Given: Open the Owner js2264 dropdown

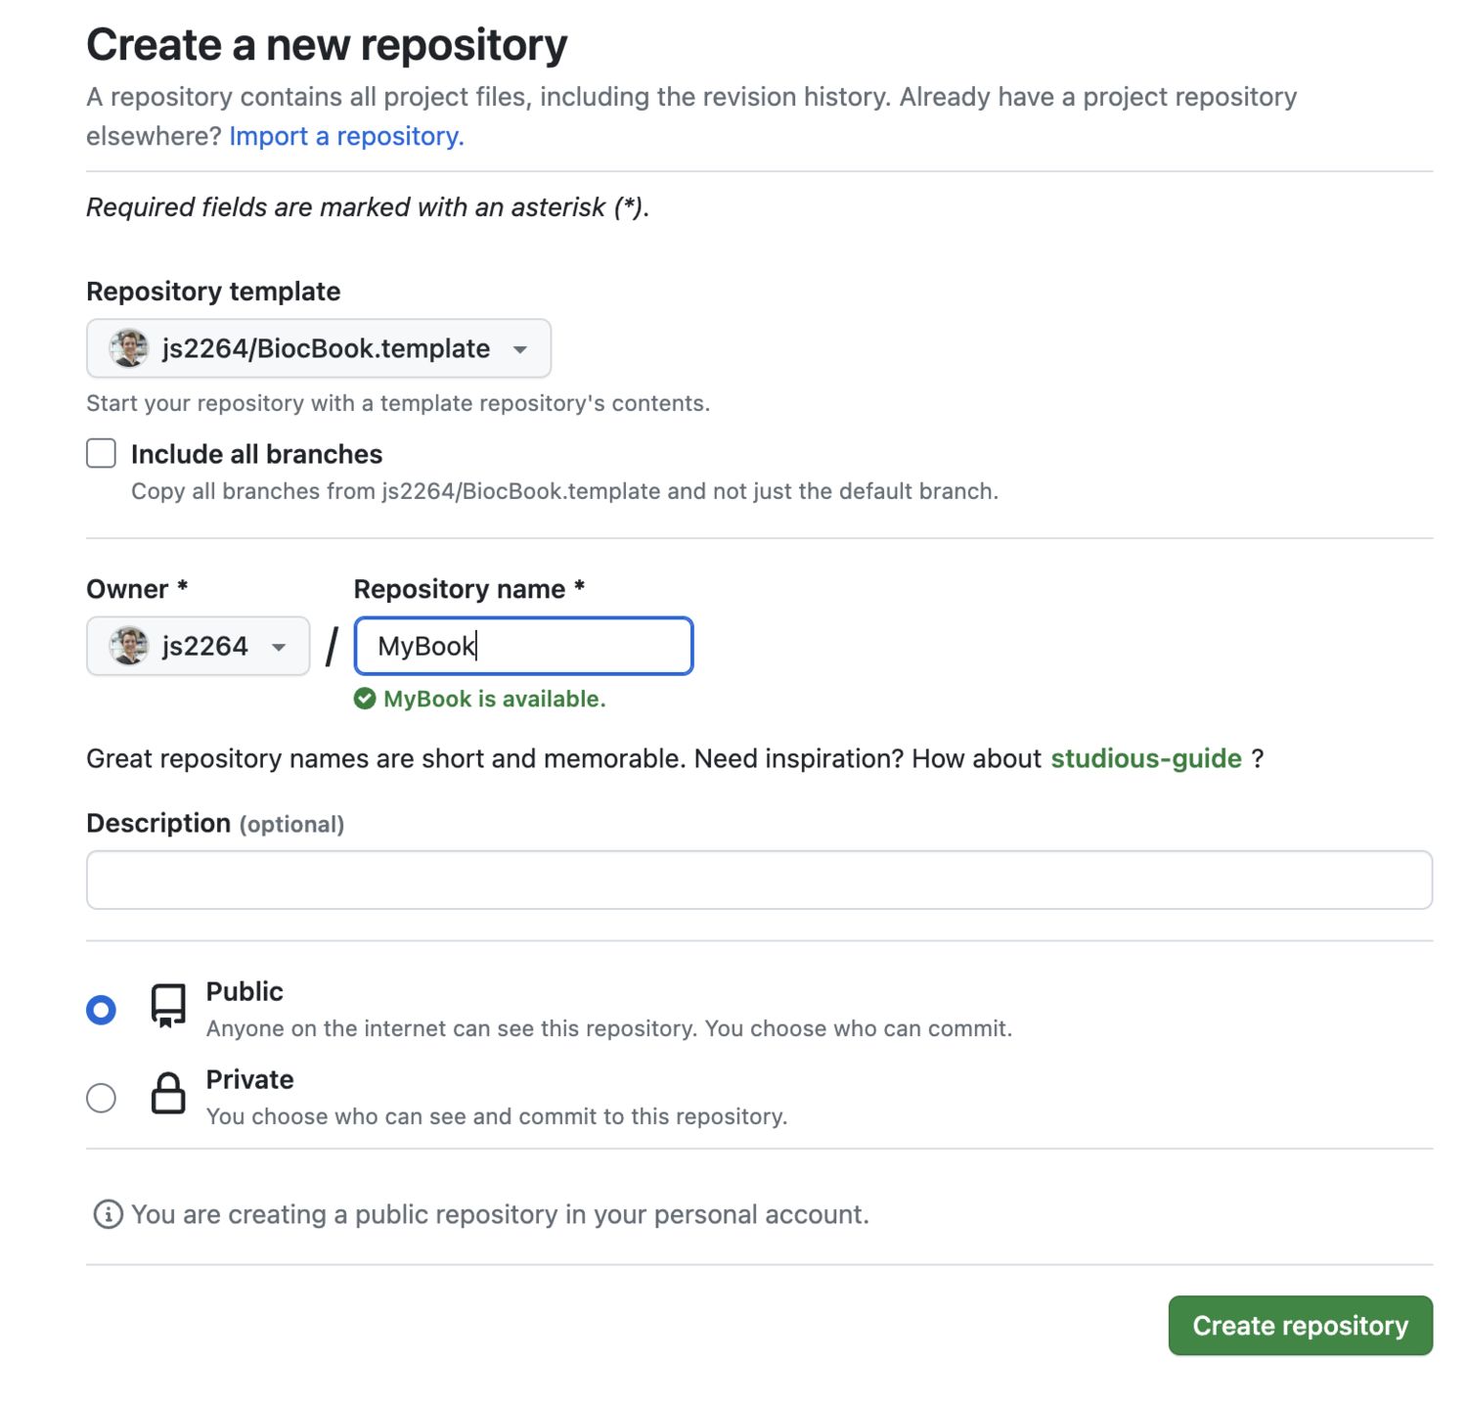Looking at the screenshot, I should point(199,646).
